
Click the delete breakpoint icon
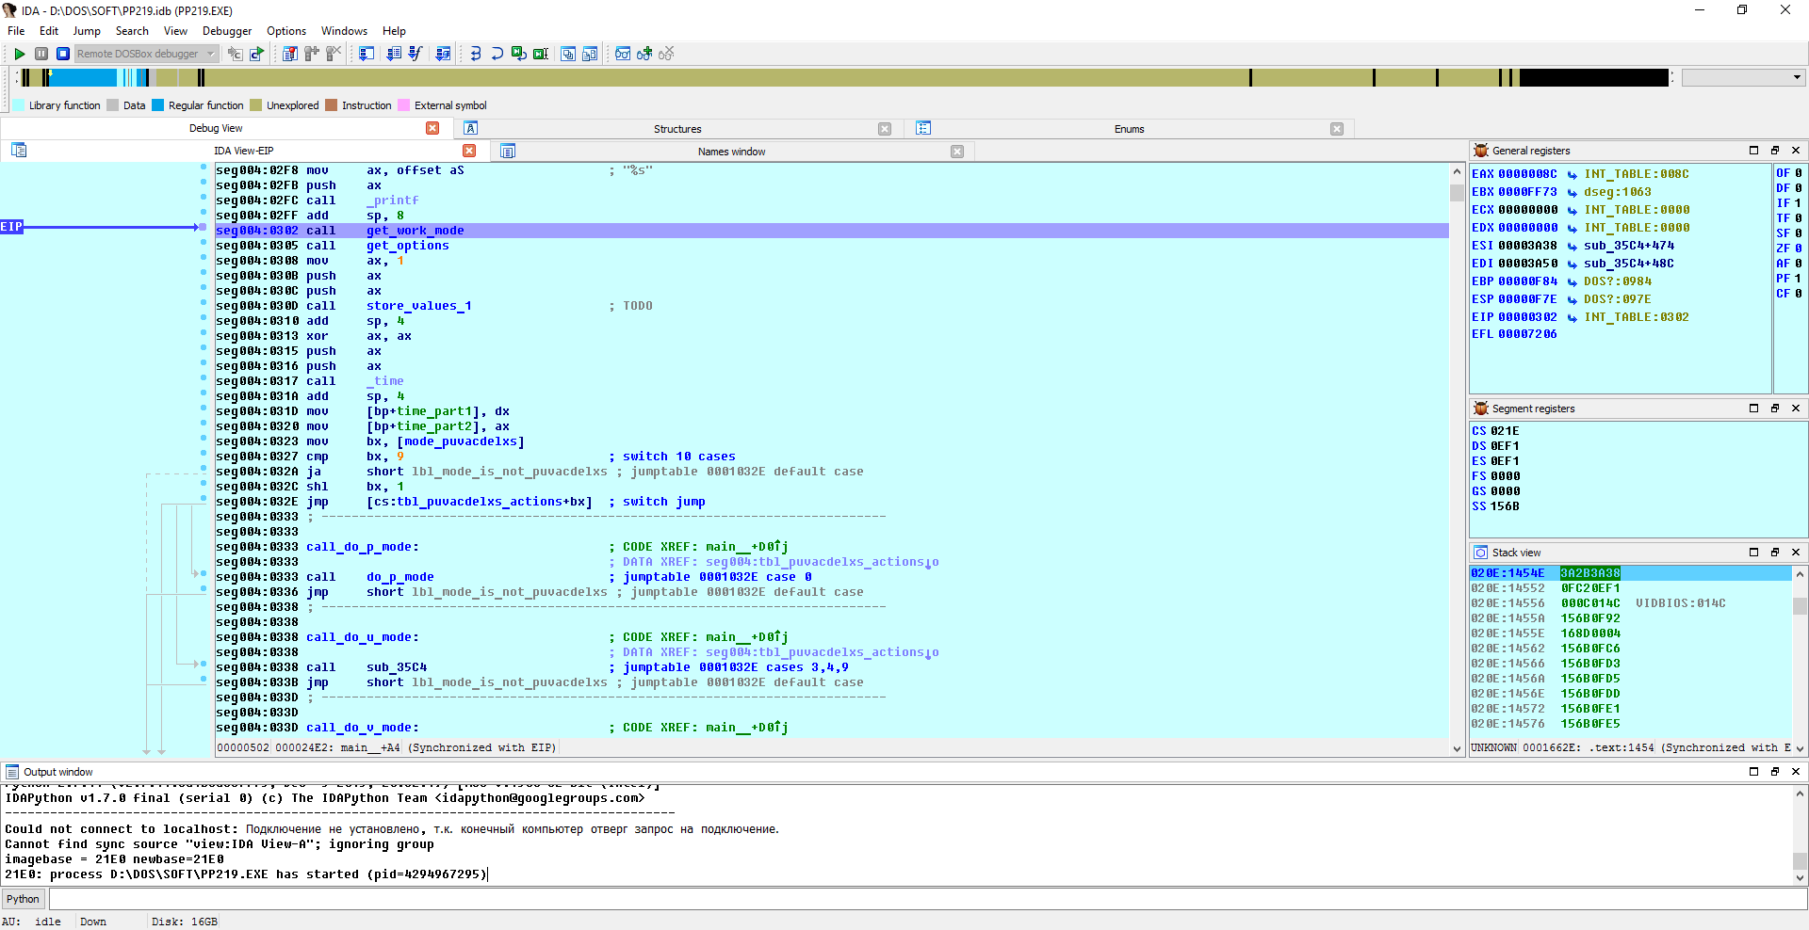[x=334, y=54]
